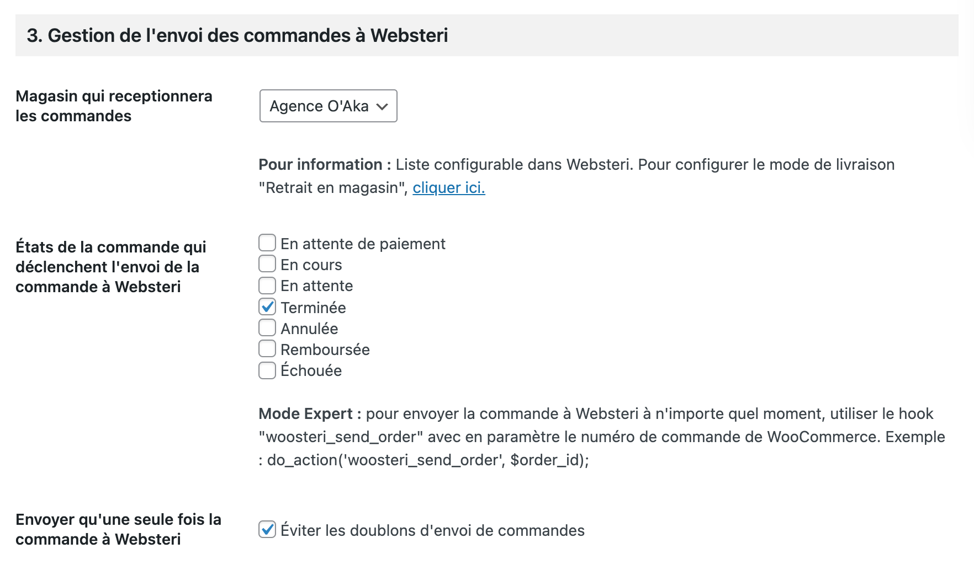The width and height of the screenshot is (974, 570).
Task: Disable "Éviter les doublons d'envoi de commandes"
Action: 267,530
